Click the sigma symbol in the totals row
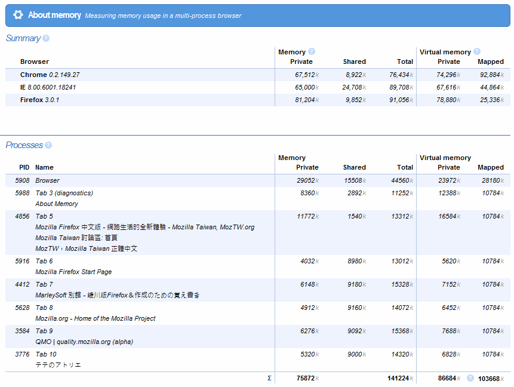514x387 pixels. (x=269, y=378)
